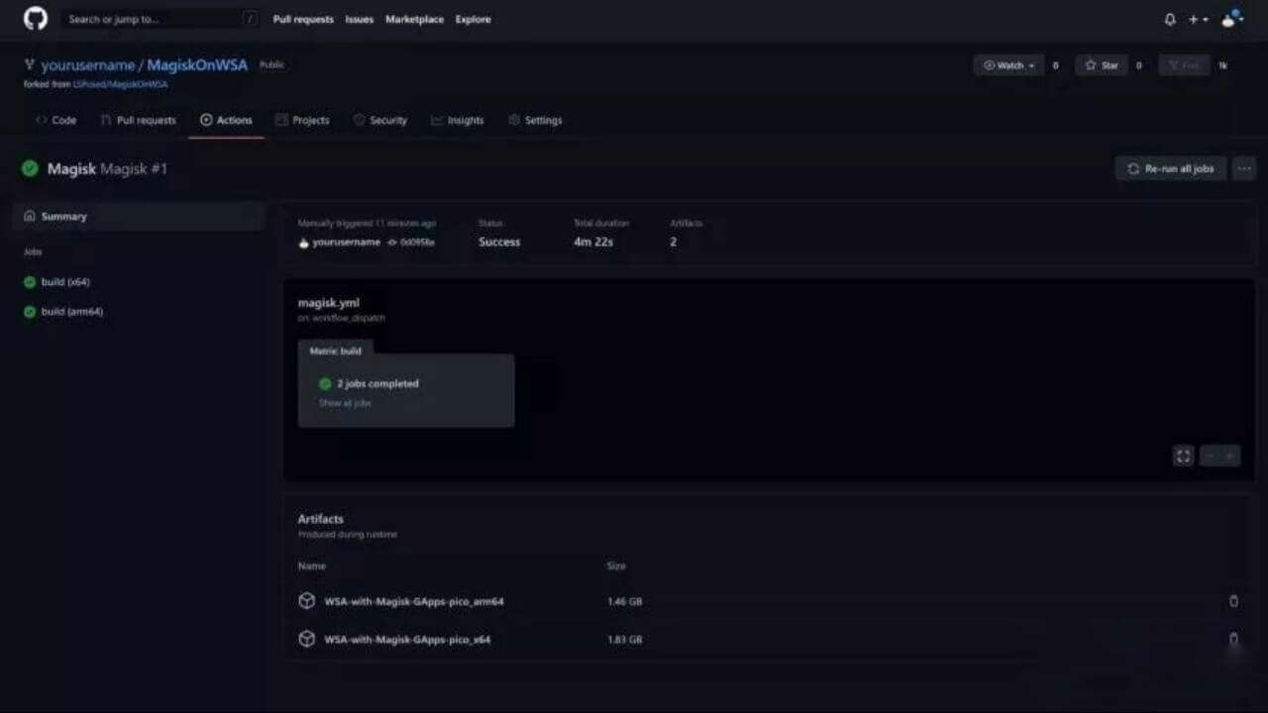Expand the Watch dropdown button
The width and height of the screenshot is (1268, 713).
tap(1008, 65)
